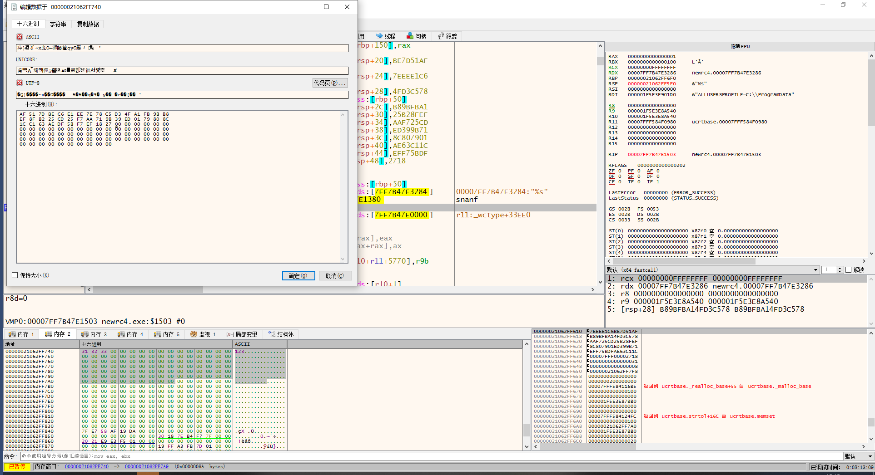Open 代码页 codepage selector

[x=330, y=83]
